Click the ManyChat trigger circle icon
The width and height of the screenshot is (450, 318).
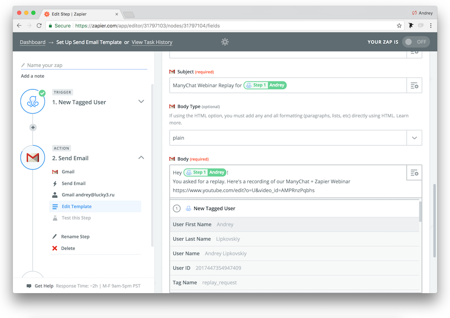click(33, 102)
